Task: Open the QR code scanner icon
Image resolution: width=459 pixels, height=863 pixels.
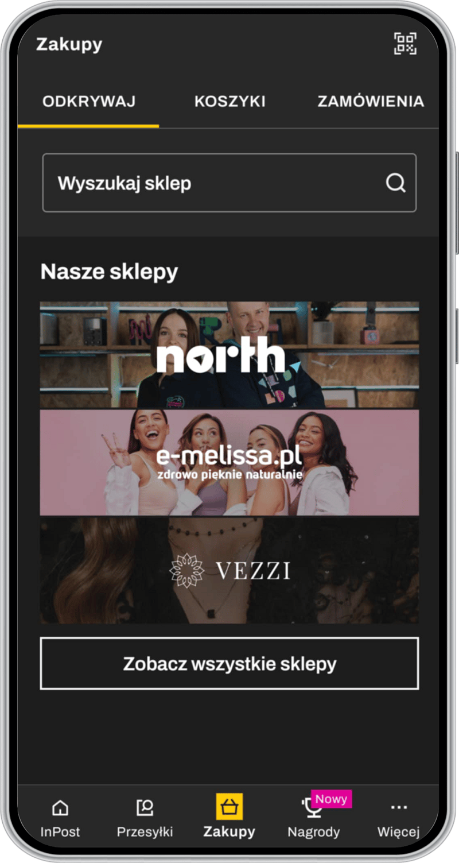Action: click(405, 44)
